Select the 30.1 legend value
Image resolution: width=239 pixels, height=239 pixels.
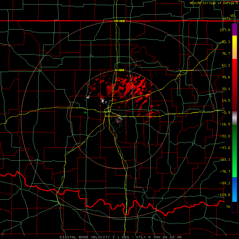[226, 89]
